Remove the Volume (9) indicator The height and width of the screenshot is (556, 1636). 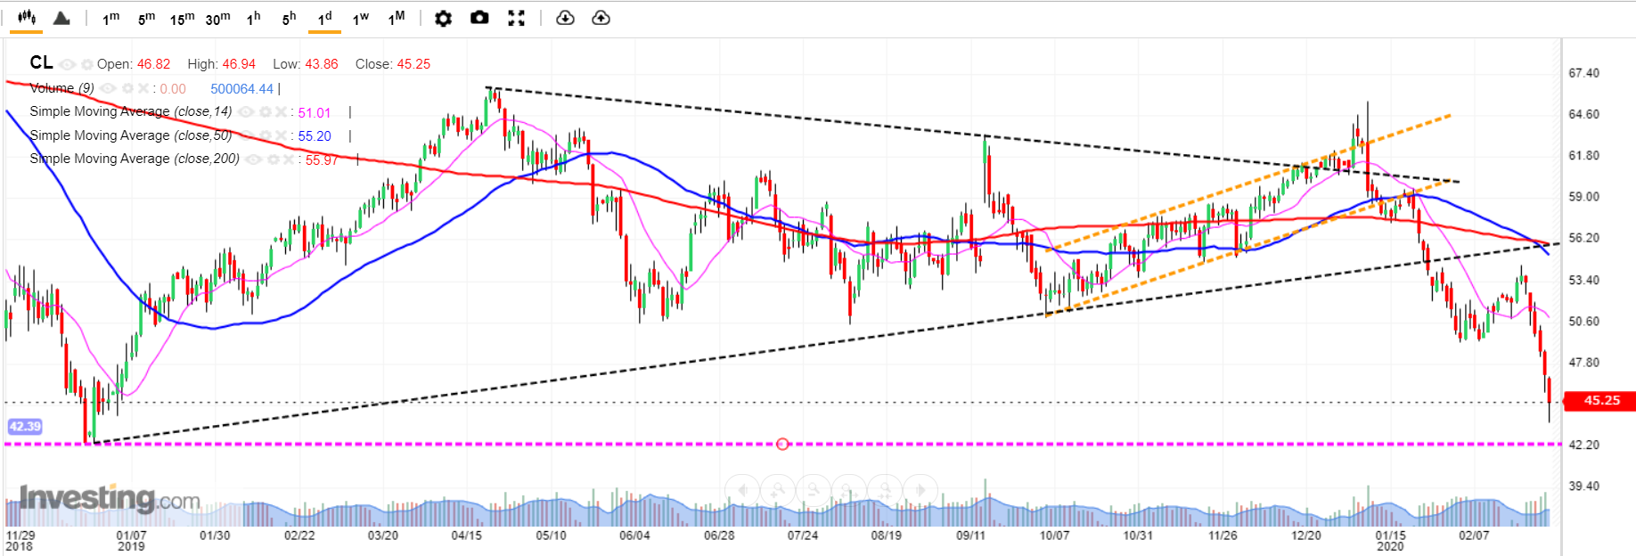(143, 88)
